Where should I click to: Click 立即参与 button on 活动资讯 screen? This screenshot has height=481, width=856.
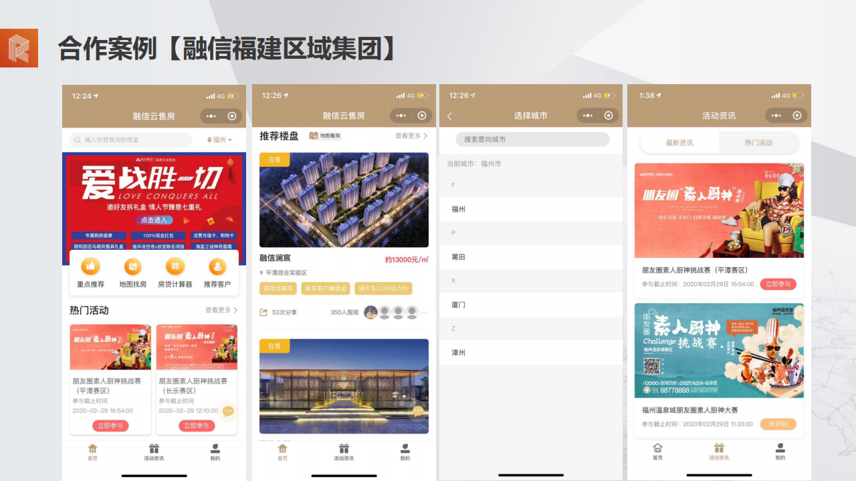pos(778,284)
